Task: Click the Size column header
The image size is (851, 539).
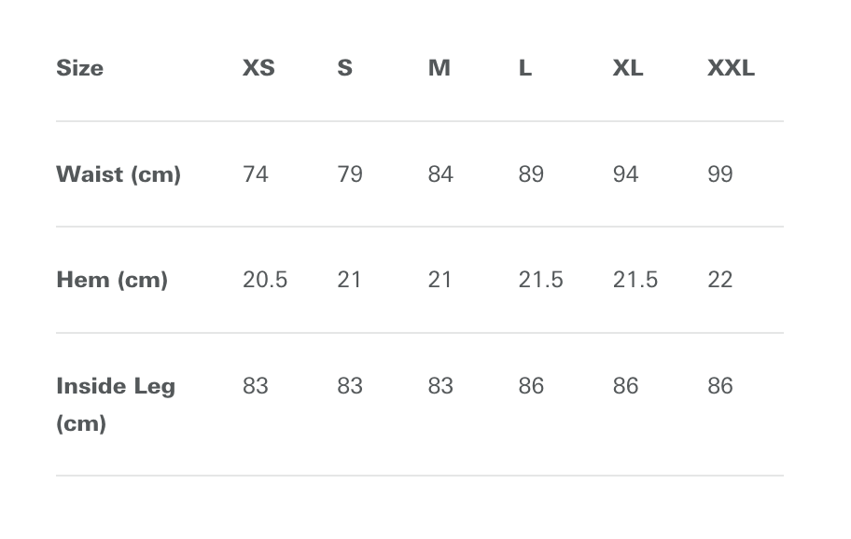Action: (80, 68)
